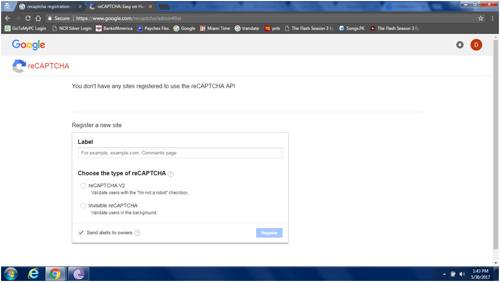Open the Miami Time bookmark

tap(215, 29)
